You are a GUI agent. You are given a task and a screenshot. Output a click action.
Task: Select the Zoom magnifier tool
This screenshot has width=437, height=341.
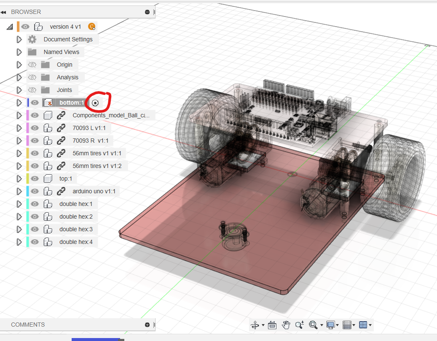point(300,325)
